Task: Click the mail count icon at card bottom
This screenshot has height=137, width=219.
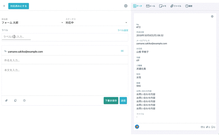Action: coord(202,127)
